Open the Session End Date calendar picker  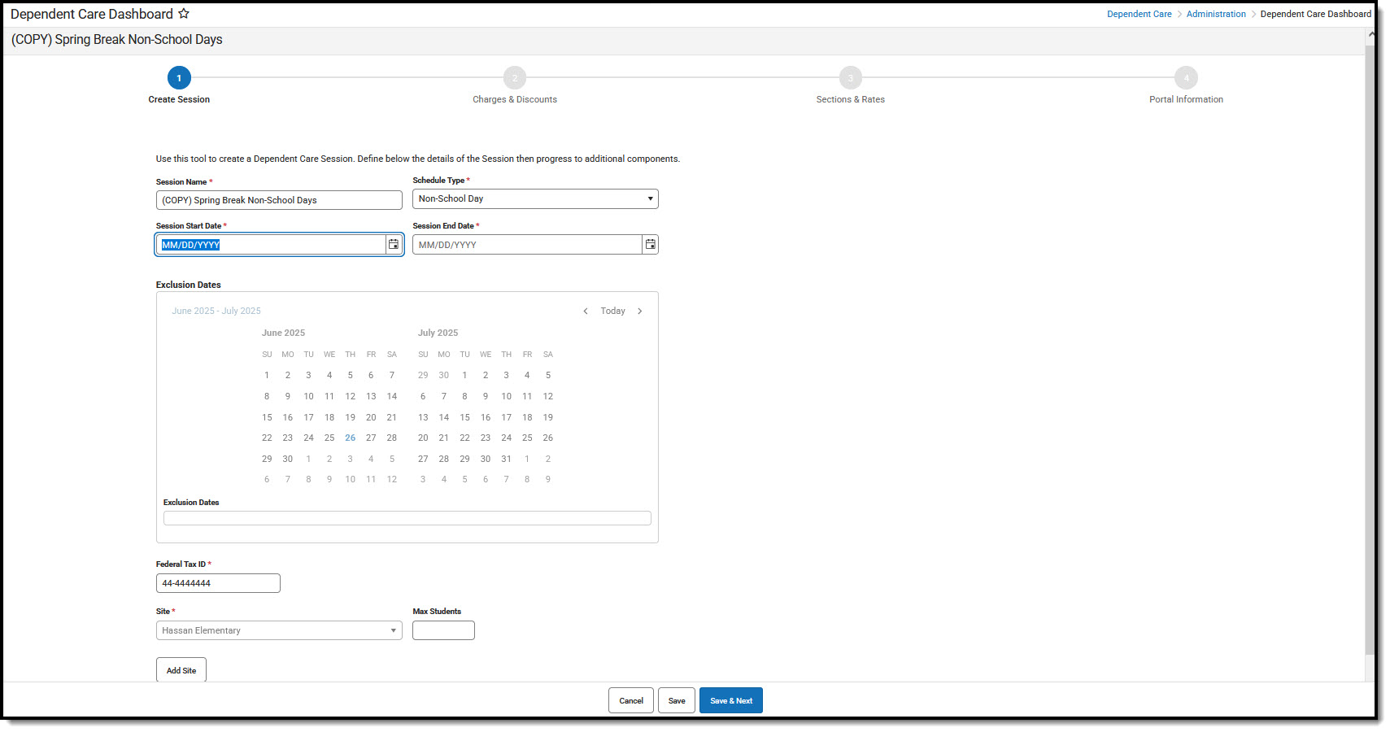click(651, 244)
